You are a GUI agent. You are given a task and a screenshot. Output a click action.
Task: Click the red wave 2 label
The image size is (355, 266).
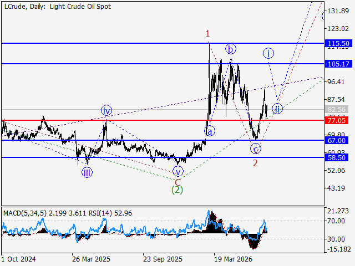(255, 163)
